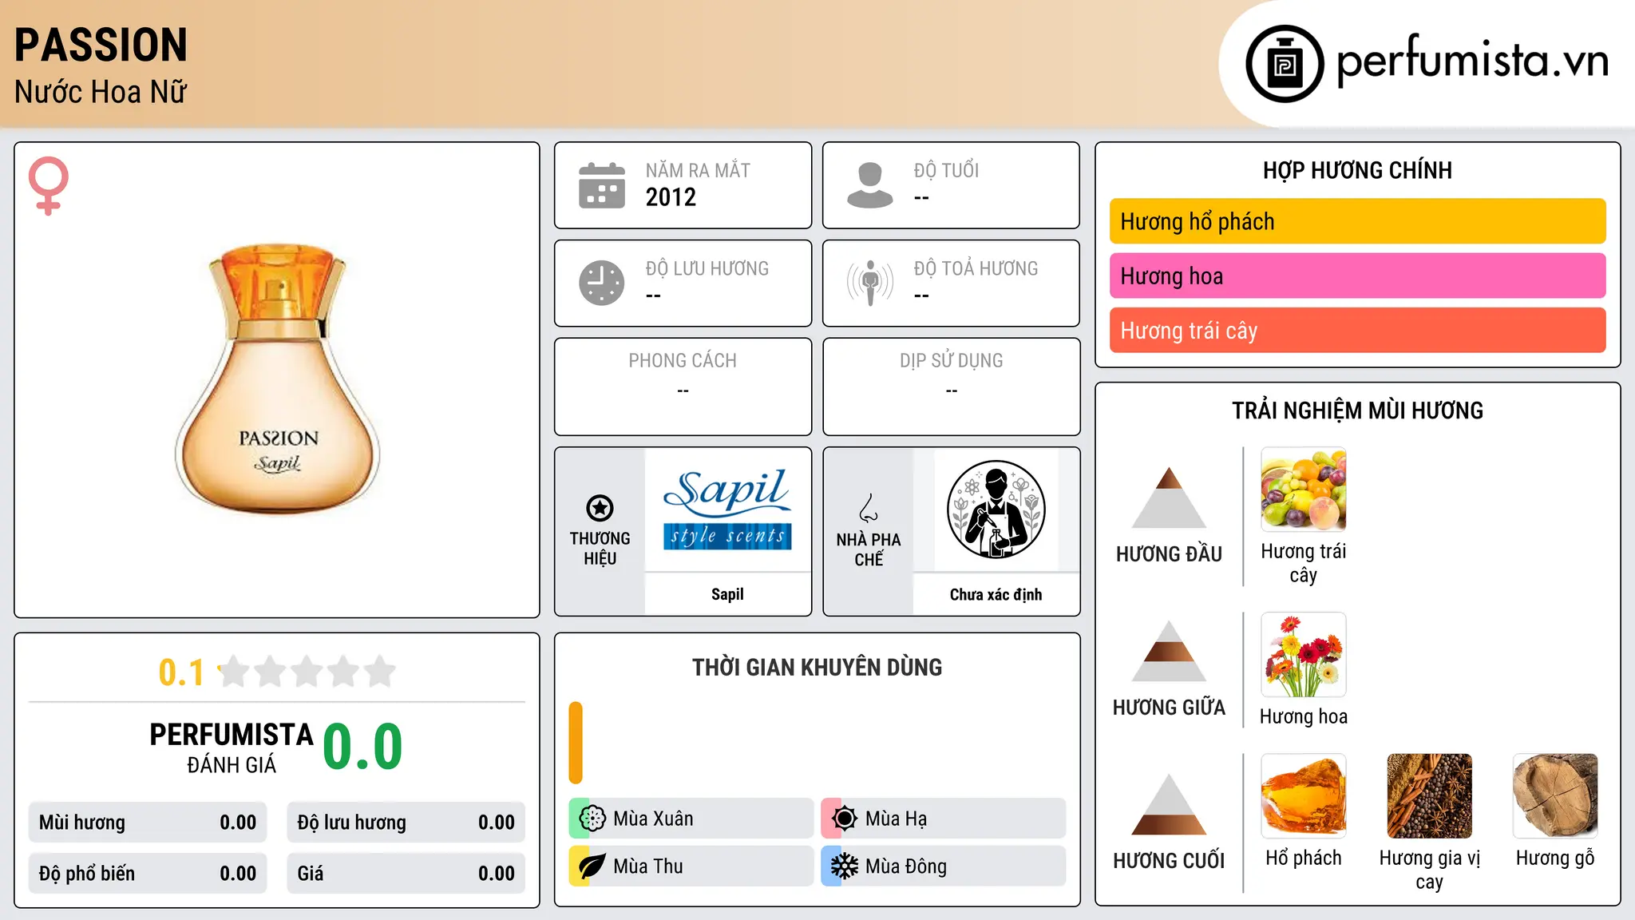Click the Hương cuối pyramid icon
The image size is (1635, 920).
pyautogui.click(x=1169, y=804)
